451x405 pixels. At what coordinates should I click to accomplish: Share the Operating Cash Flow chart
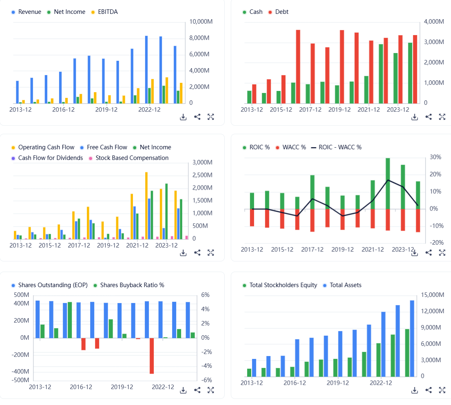197,252
